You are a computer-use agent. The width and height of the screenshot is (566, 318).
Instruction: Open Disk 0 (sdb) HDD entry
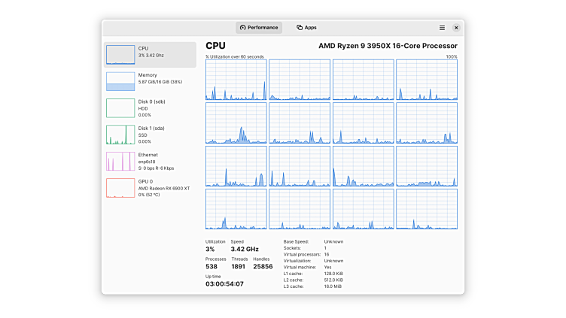(151, 108)
